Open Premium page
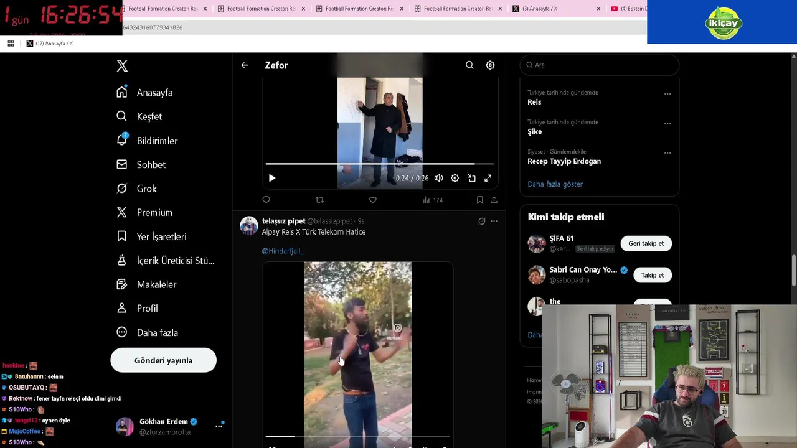This screenshot has width=797, height=448. click(x=144, y=212)
